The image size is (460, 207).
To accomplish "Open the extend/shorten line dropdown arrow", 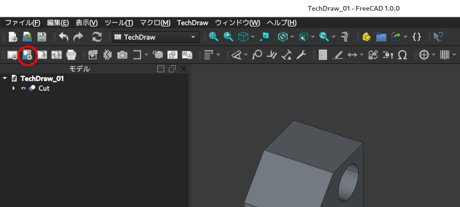I will 362,55.
